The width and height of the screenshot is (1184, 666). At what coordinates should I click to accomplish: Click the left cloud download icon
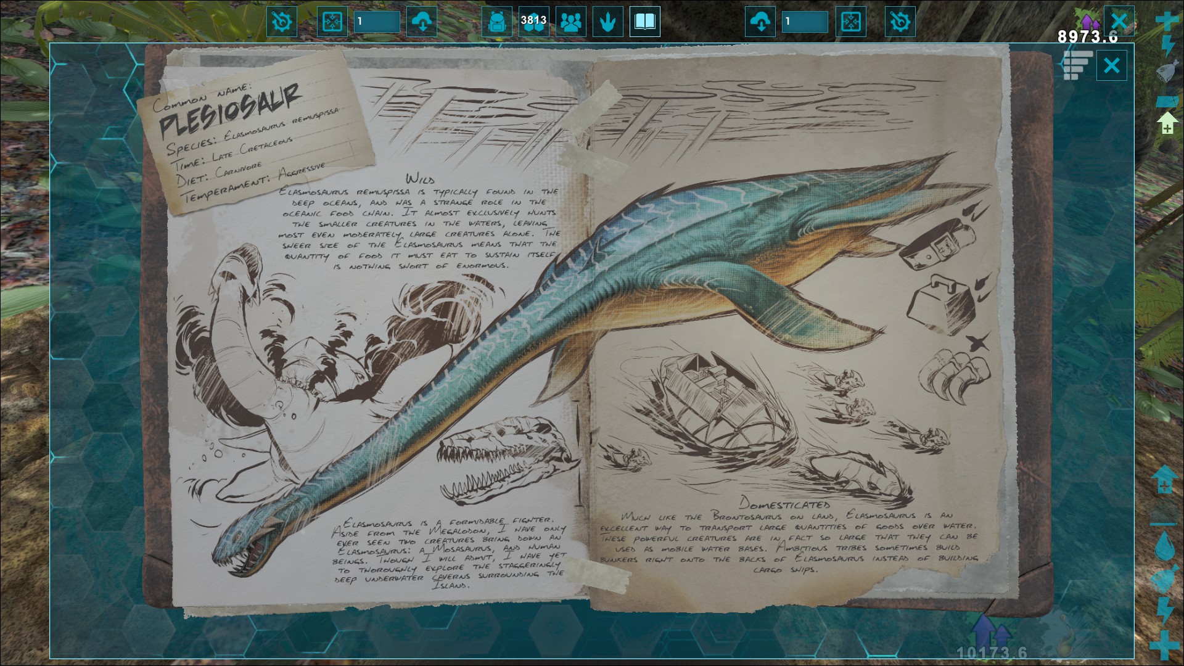(422, 22)
